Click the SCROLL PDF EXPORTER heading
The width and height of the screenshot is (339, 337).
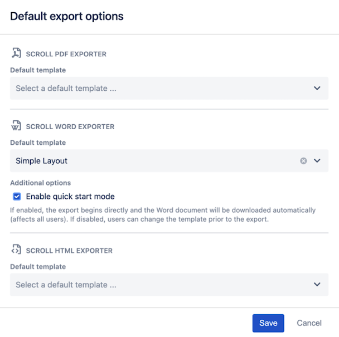pyautogui.click(x=66, y=54)
